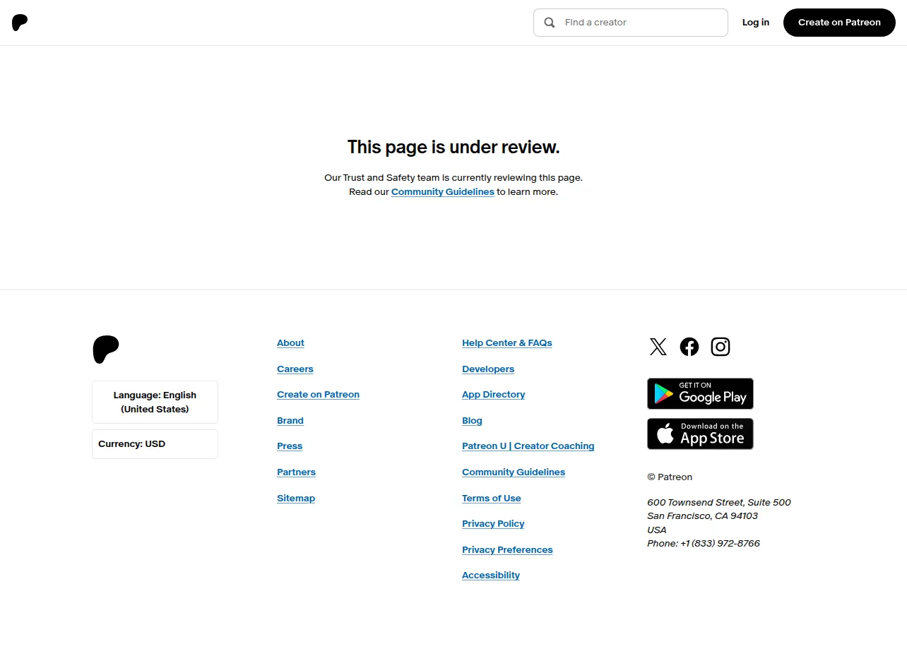Open the App Directory link
The image size is (907, 656).
(494, 395)
